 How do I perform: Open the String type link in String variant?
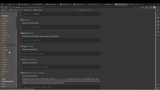[x=29, y=46]
